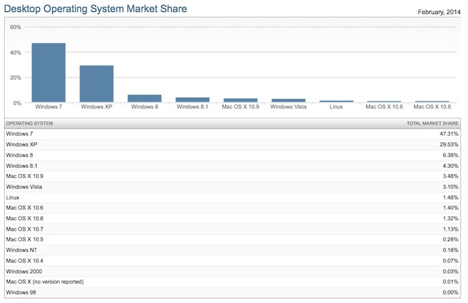Click the Windows XP bar in the chart
The width and height of the screenshot is (468, 303).
pyautogui.click(x=96, y=84)
